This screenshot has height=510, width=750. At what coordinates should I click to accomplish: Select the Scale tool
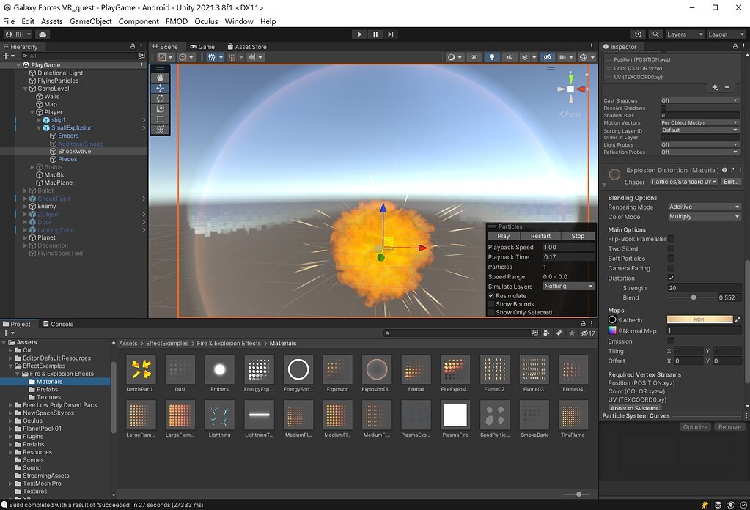point(161,109)
